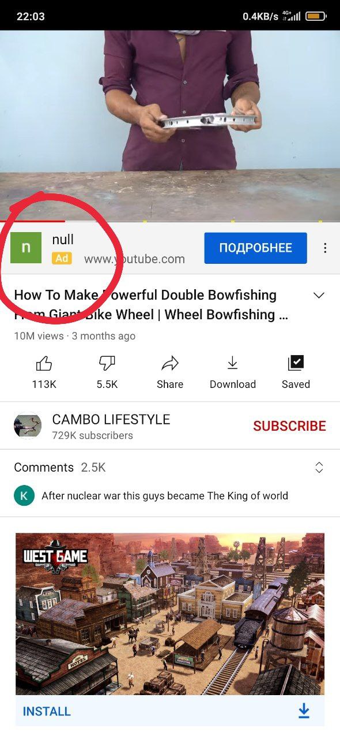
Task: Tap the battery indicator in status bar
Action: click(x=316, y=16)
